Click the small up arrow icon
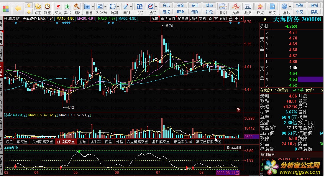This screenshot has height=177, width=325. pyautogui.click(x=29, y=5)
